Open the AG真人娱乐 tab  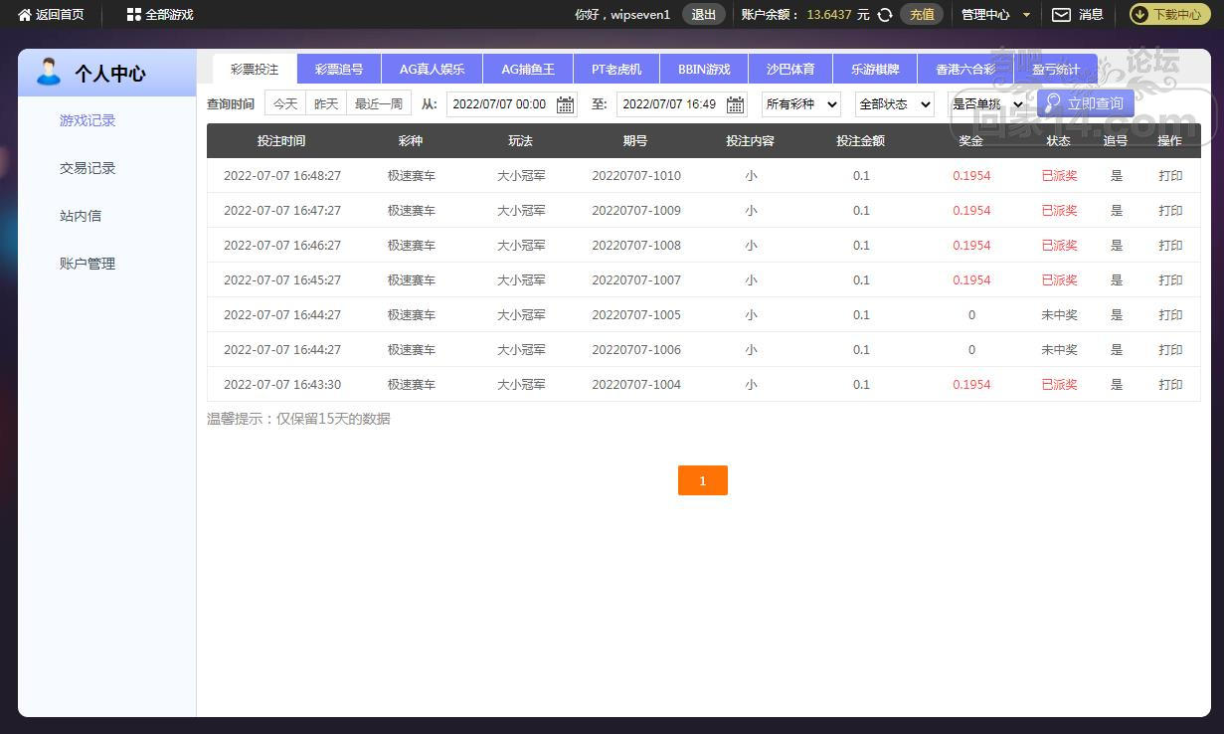[432, 70]
